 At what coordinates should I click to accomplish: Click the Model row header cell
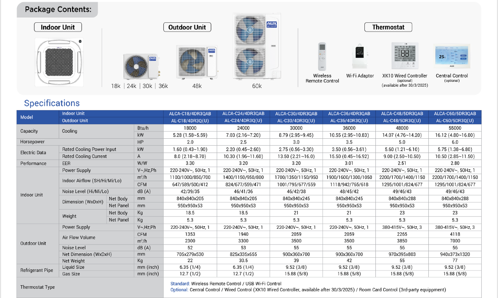(27, 117)
